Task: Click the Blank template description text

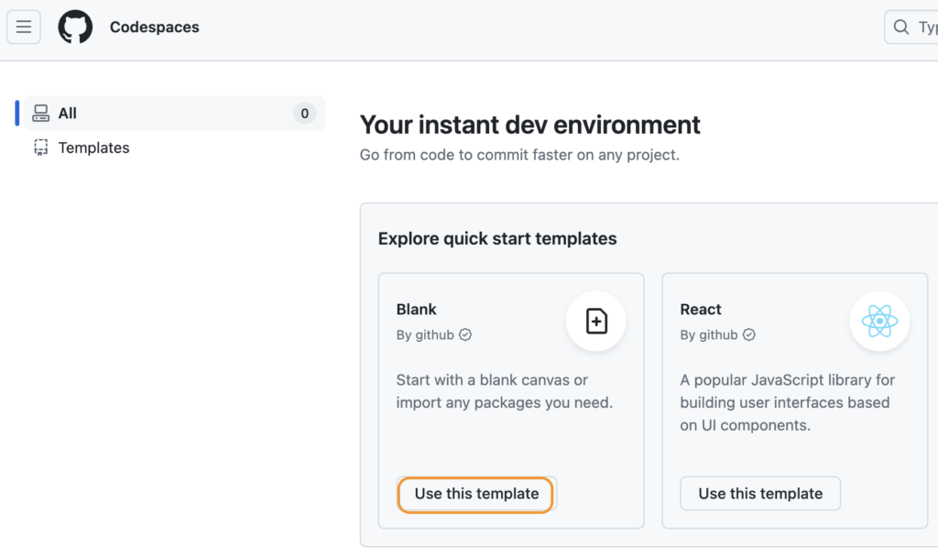Action: [505, 391]
